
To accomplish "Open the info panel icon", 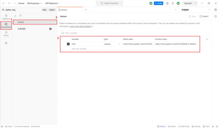I will click(x=215, y=16).
